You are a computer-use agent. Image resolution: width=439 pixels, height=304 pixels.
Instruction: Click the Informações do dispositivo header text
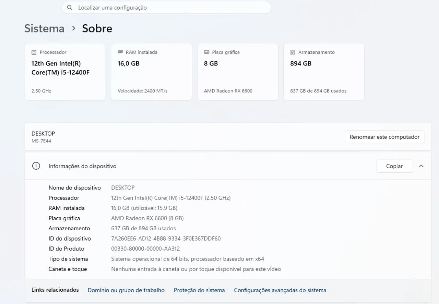(83, 166)
